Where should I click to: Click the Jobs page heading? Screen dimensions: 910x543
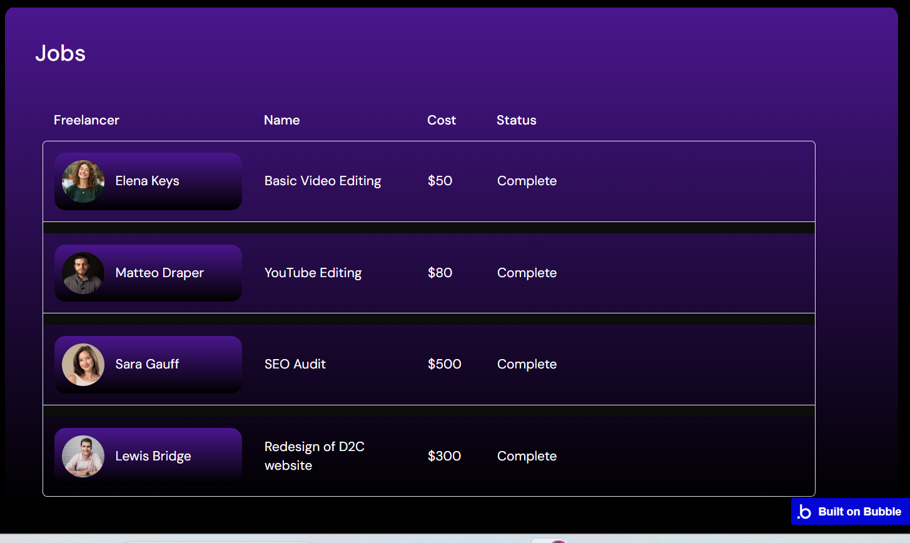click(61, 53)
